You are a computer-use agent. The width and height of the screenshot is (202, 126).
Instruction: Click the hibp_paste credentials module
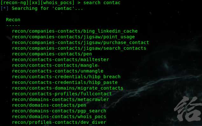pos(65,82)
